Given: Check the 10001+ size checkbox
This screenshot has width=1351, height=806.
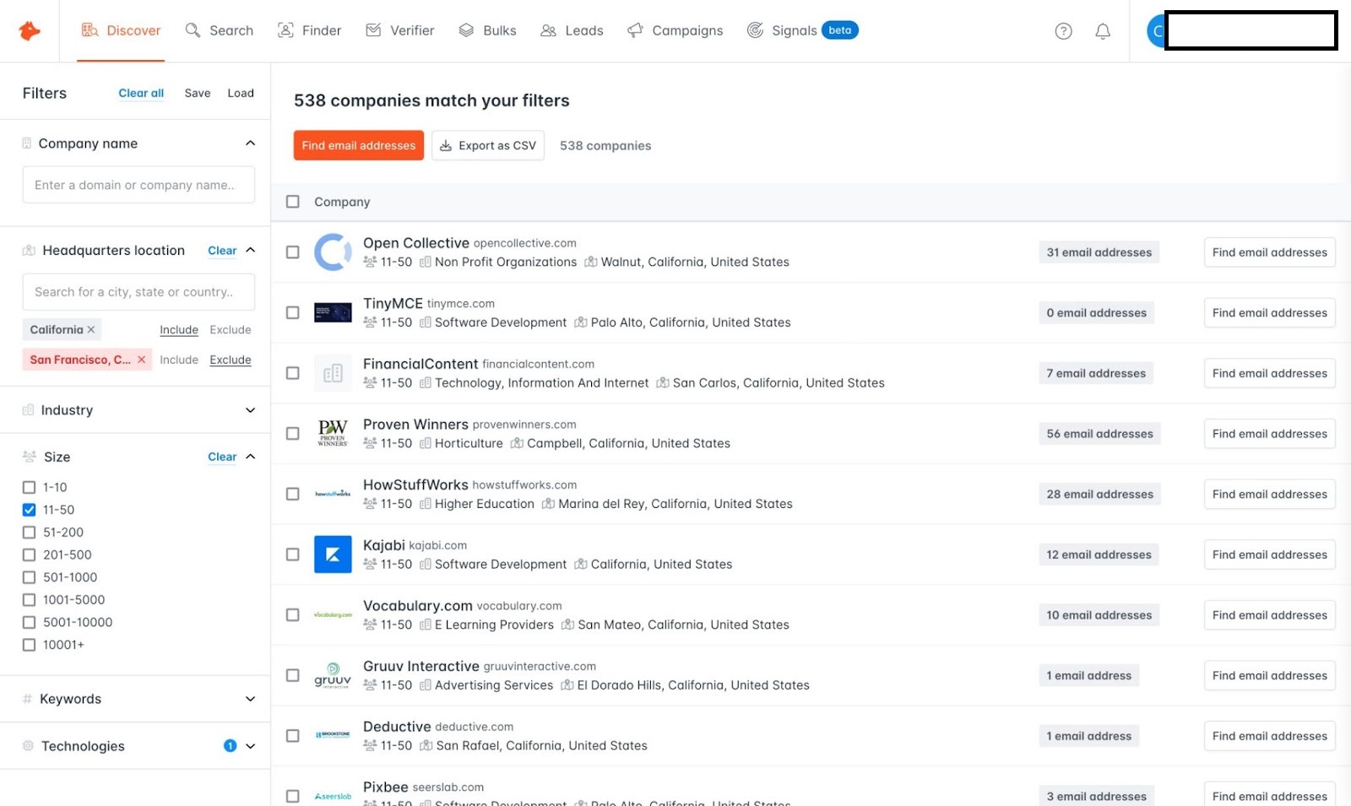Looking at the screenshot, I should [30, 645].
